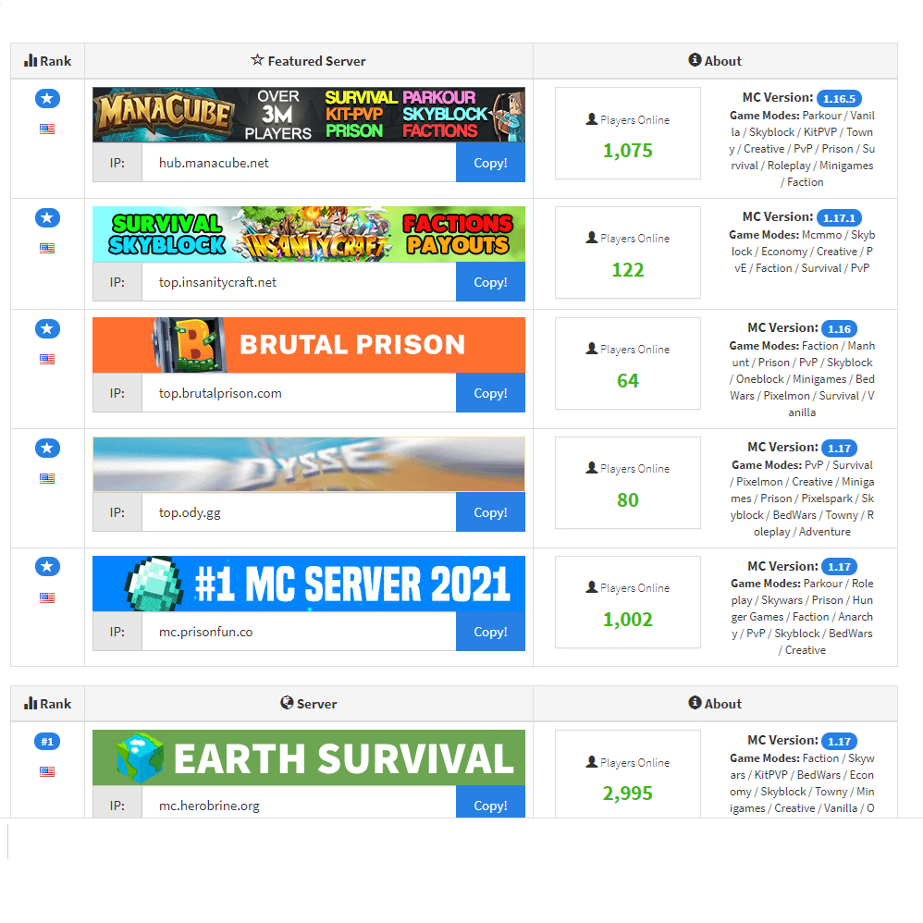Open the Brutal Prison server banner
Screen dimensions: 923x923
click(x=309, y=345)
